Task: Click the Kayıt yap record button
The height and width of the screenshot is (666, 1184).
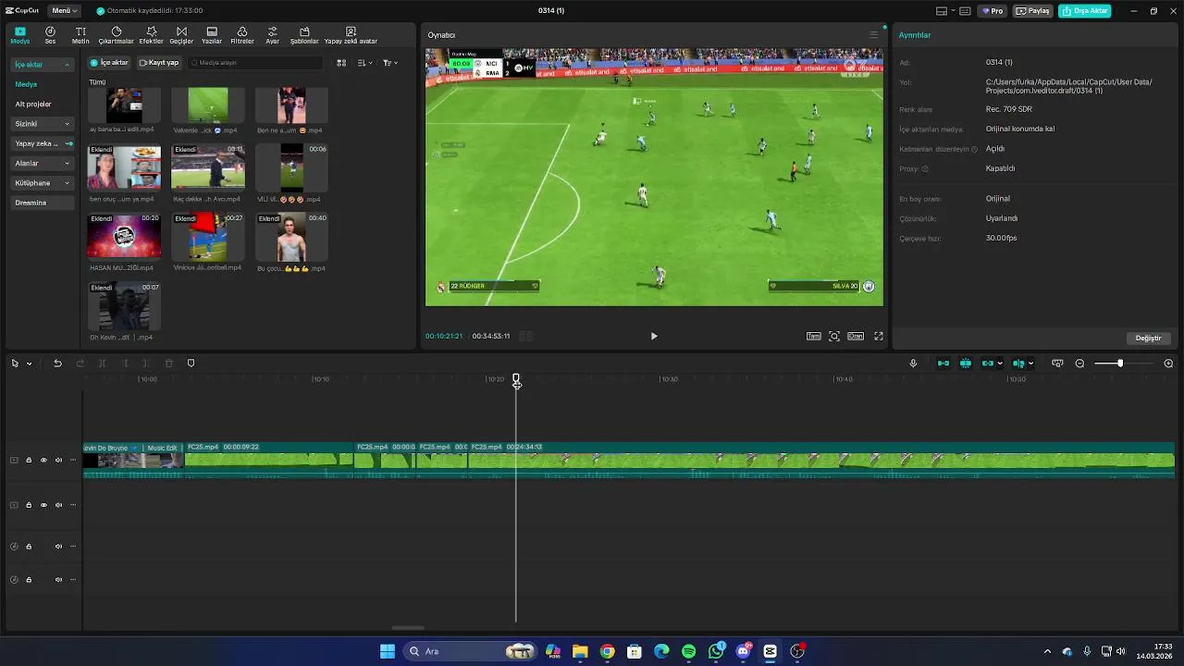Action: pyautogui.click(x=159, y=63)
